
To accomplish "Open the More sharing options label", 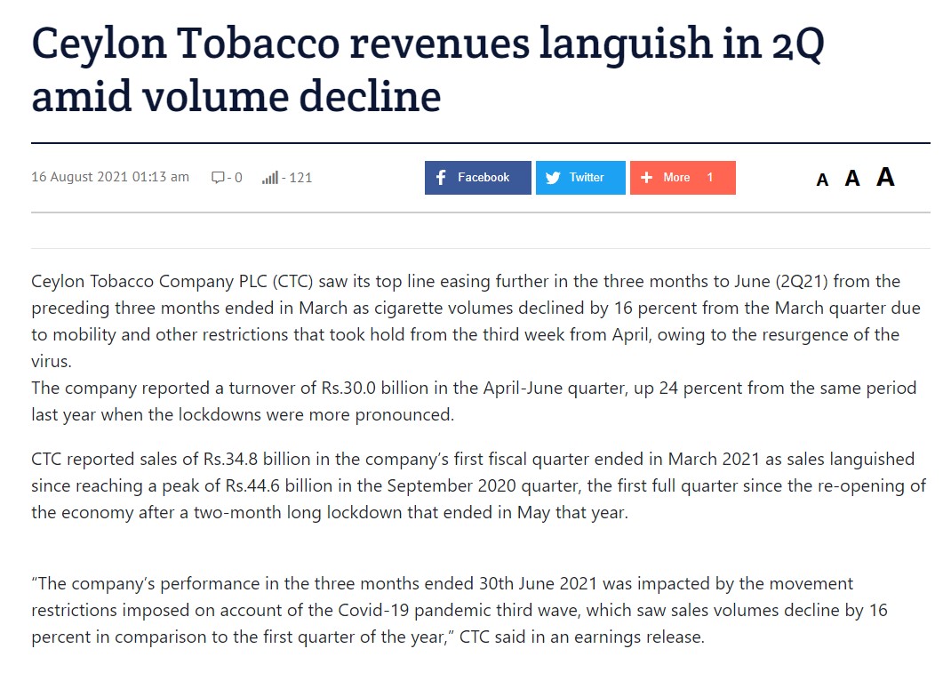I will click(x=676, y=178).
